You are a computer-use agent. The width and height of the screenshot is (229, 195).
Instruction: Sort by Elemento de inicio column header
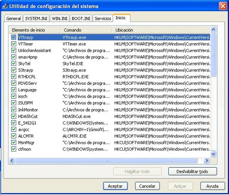(x=35, y=30)
